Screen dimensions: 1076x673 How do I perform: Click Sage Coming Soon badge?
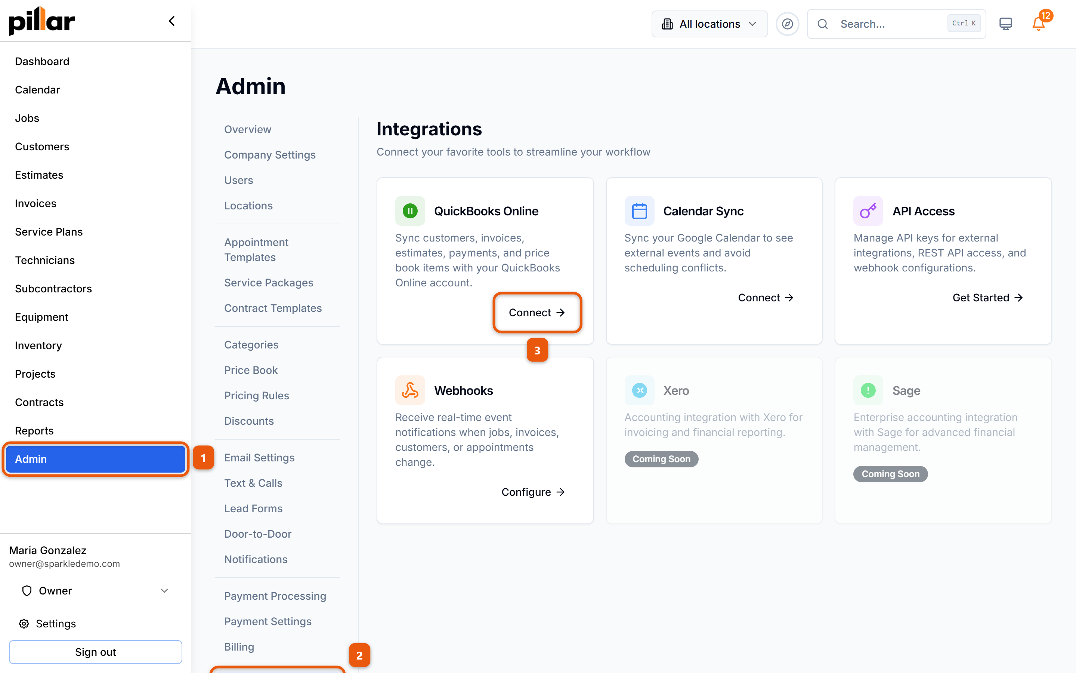pyautogui.click(x=890, y=474)
